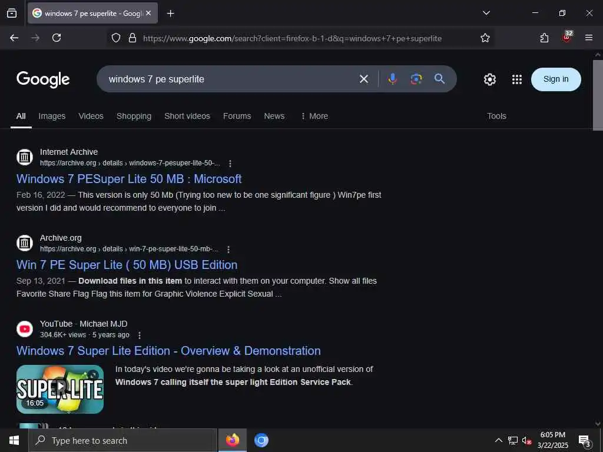Open Firefox from the taskbar
This screenshot has height=452, width=603.
tap(232, 440)
